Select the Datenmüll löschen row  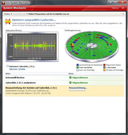click(64, 77)
